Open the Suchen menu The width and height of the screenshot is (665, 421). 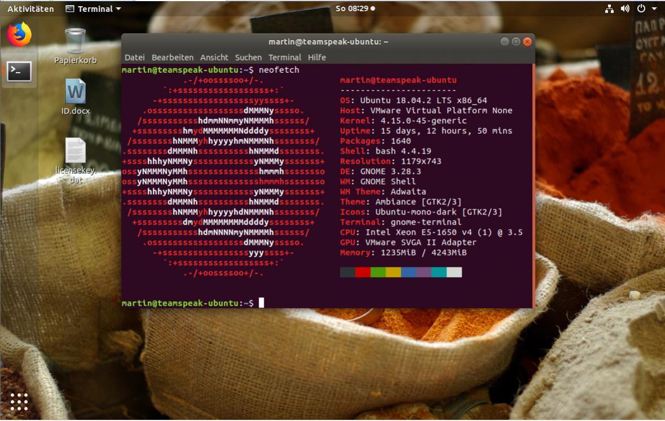[x=248, y=57]
